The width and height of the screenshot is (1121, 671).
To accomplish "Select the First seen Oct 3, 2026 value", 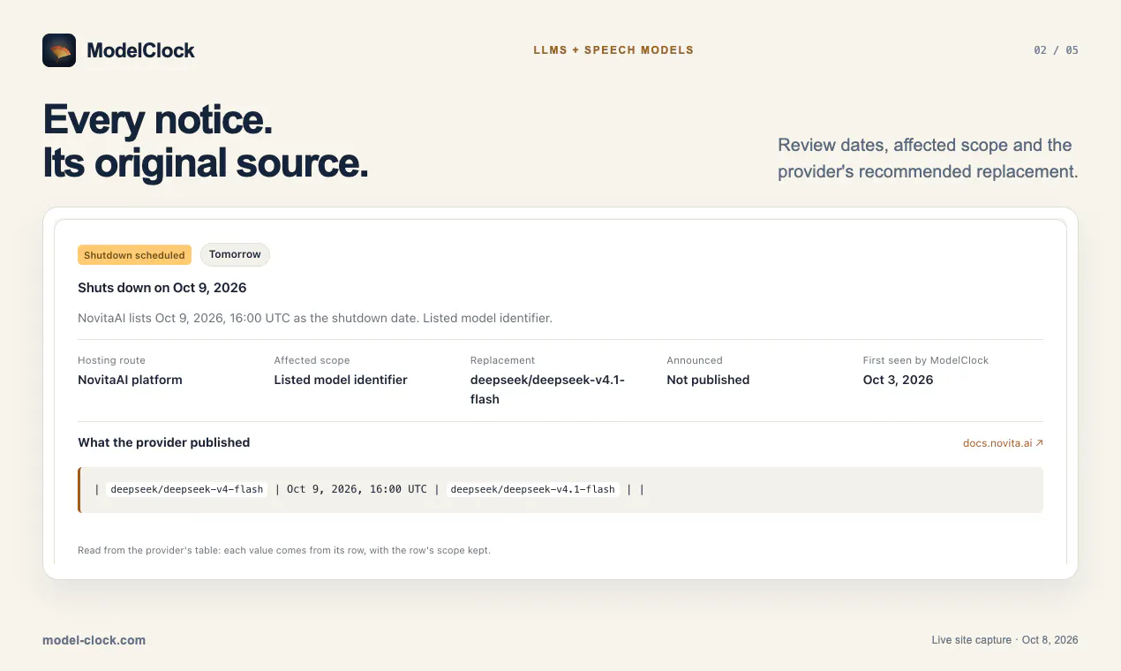I will 898,380.
